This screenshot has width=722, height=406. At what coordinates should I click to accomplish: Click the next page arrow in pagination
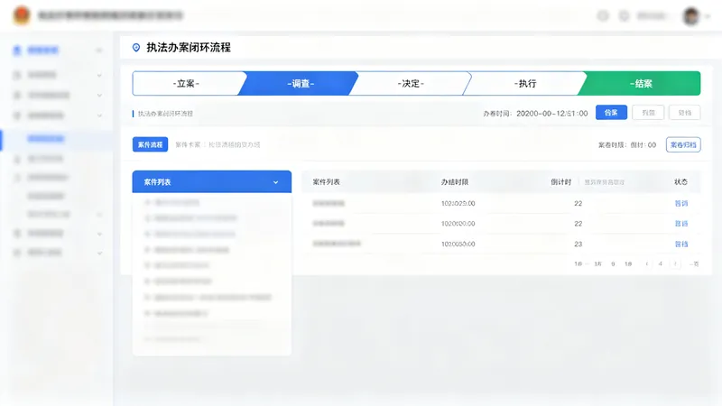click(x=675, y=263)
